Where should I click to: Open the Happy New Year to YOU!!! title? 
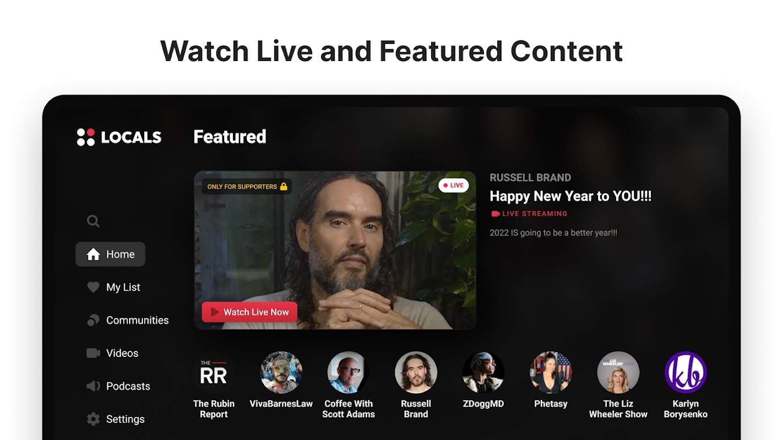pyautogui.click(x=570, y=196)
